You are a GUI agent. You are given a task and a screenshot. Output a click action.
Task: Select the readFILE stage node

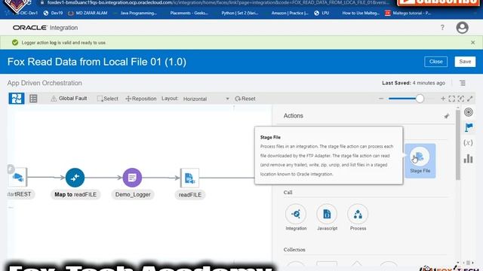click(x=189, y=178)
